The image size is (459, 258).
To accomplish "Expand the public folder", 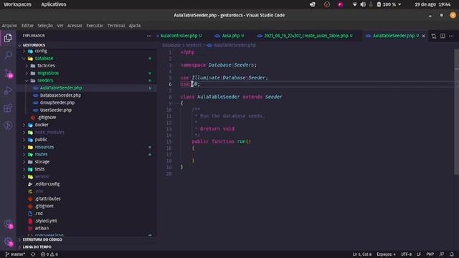I will pos(24,140).
